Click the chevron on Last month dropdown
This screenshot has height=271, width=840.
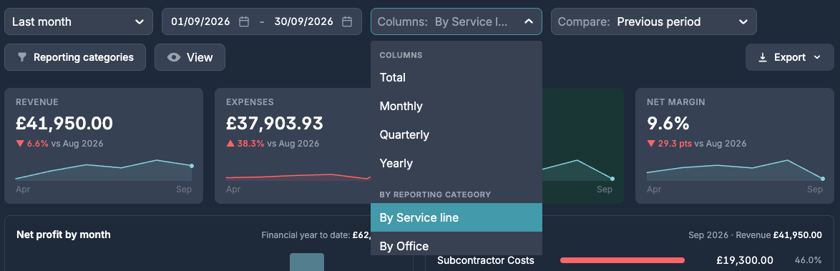tap(140, 22)
